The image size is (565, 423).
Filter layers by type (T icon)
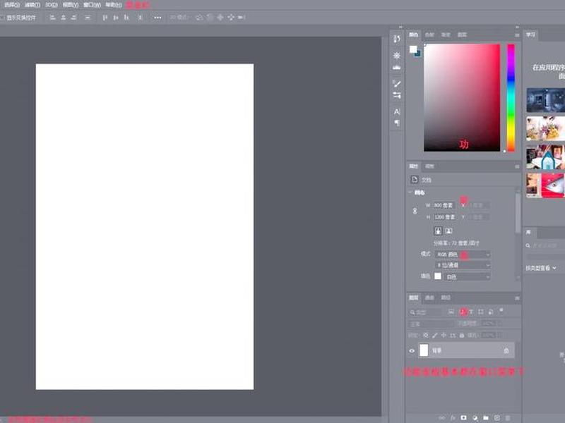point(471,312)
